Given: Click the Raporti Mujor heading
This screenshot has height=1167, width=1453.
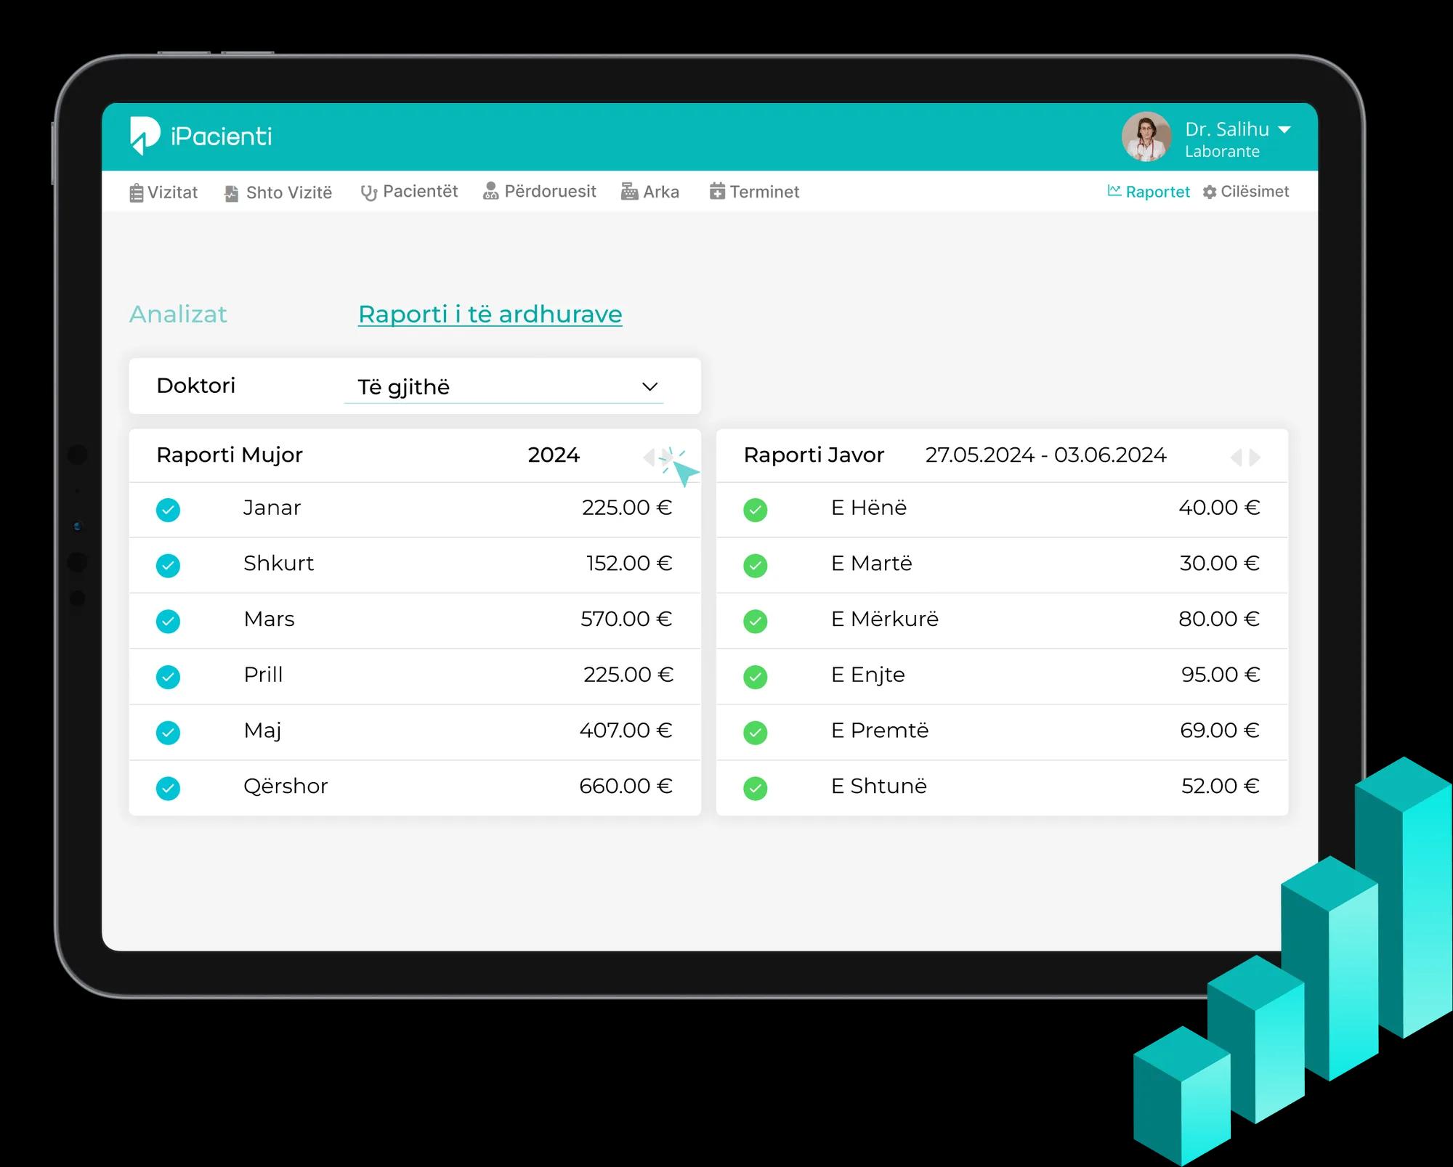Looking at the screenshot, I should point(230,455).
